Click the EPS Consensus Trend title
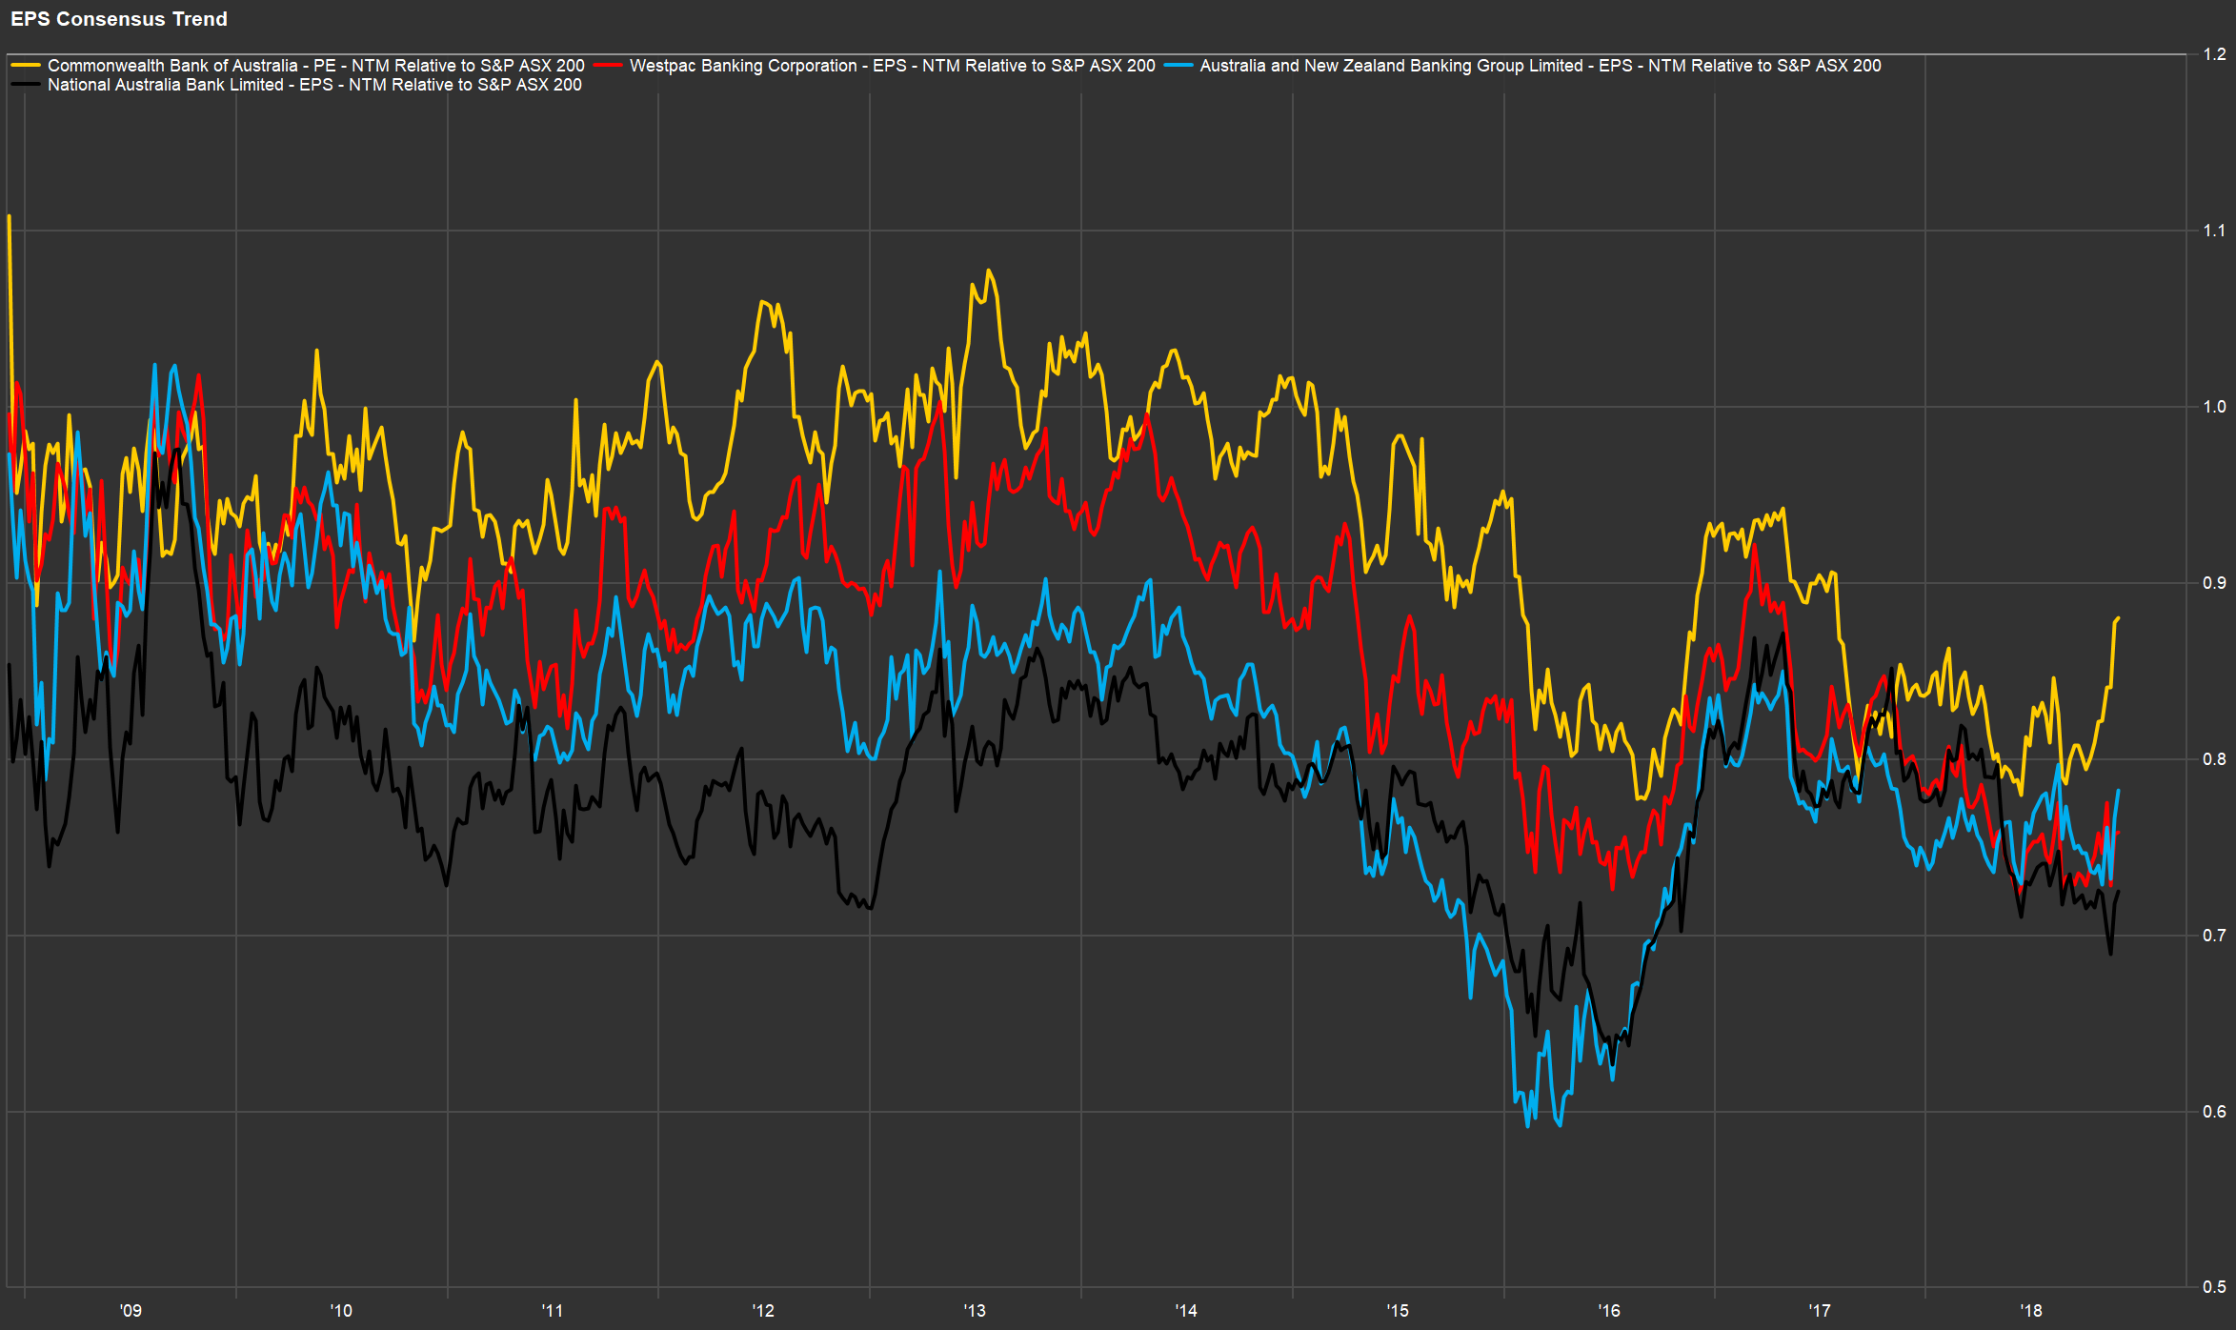The width and height of the screenshot is (2236, 1330). coord(119,19)
